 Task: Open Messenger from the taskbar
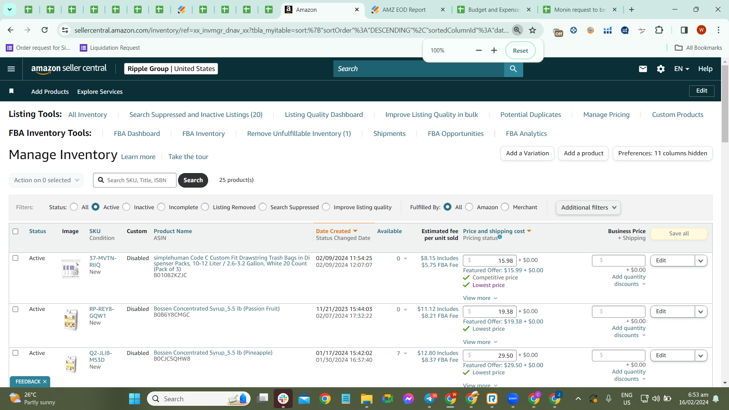coord(409,399)
